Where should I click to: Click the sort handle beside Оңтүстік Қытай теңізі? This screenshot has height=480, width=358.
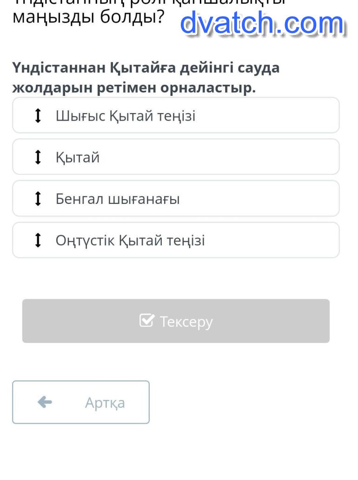(38, 240)
